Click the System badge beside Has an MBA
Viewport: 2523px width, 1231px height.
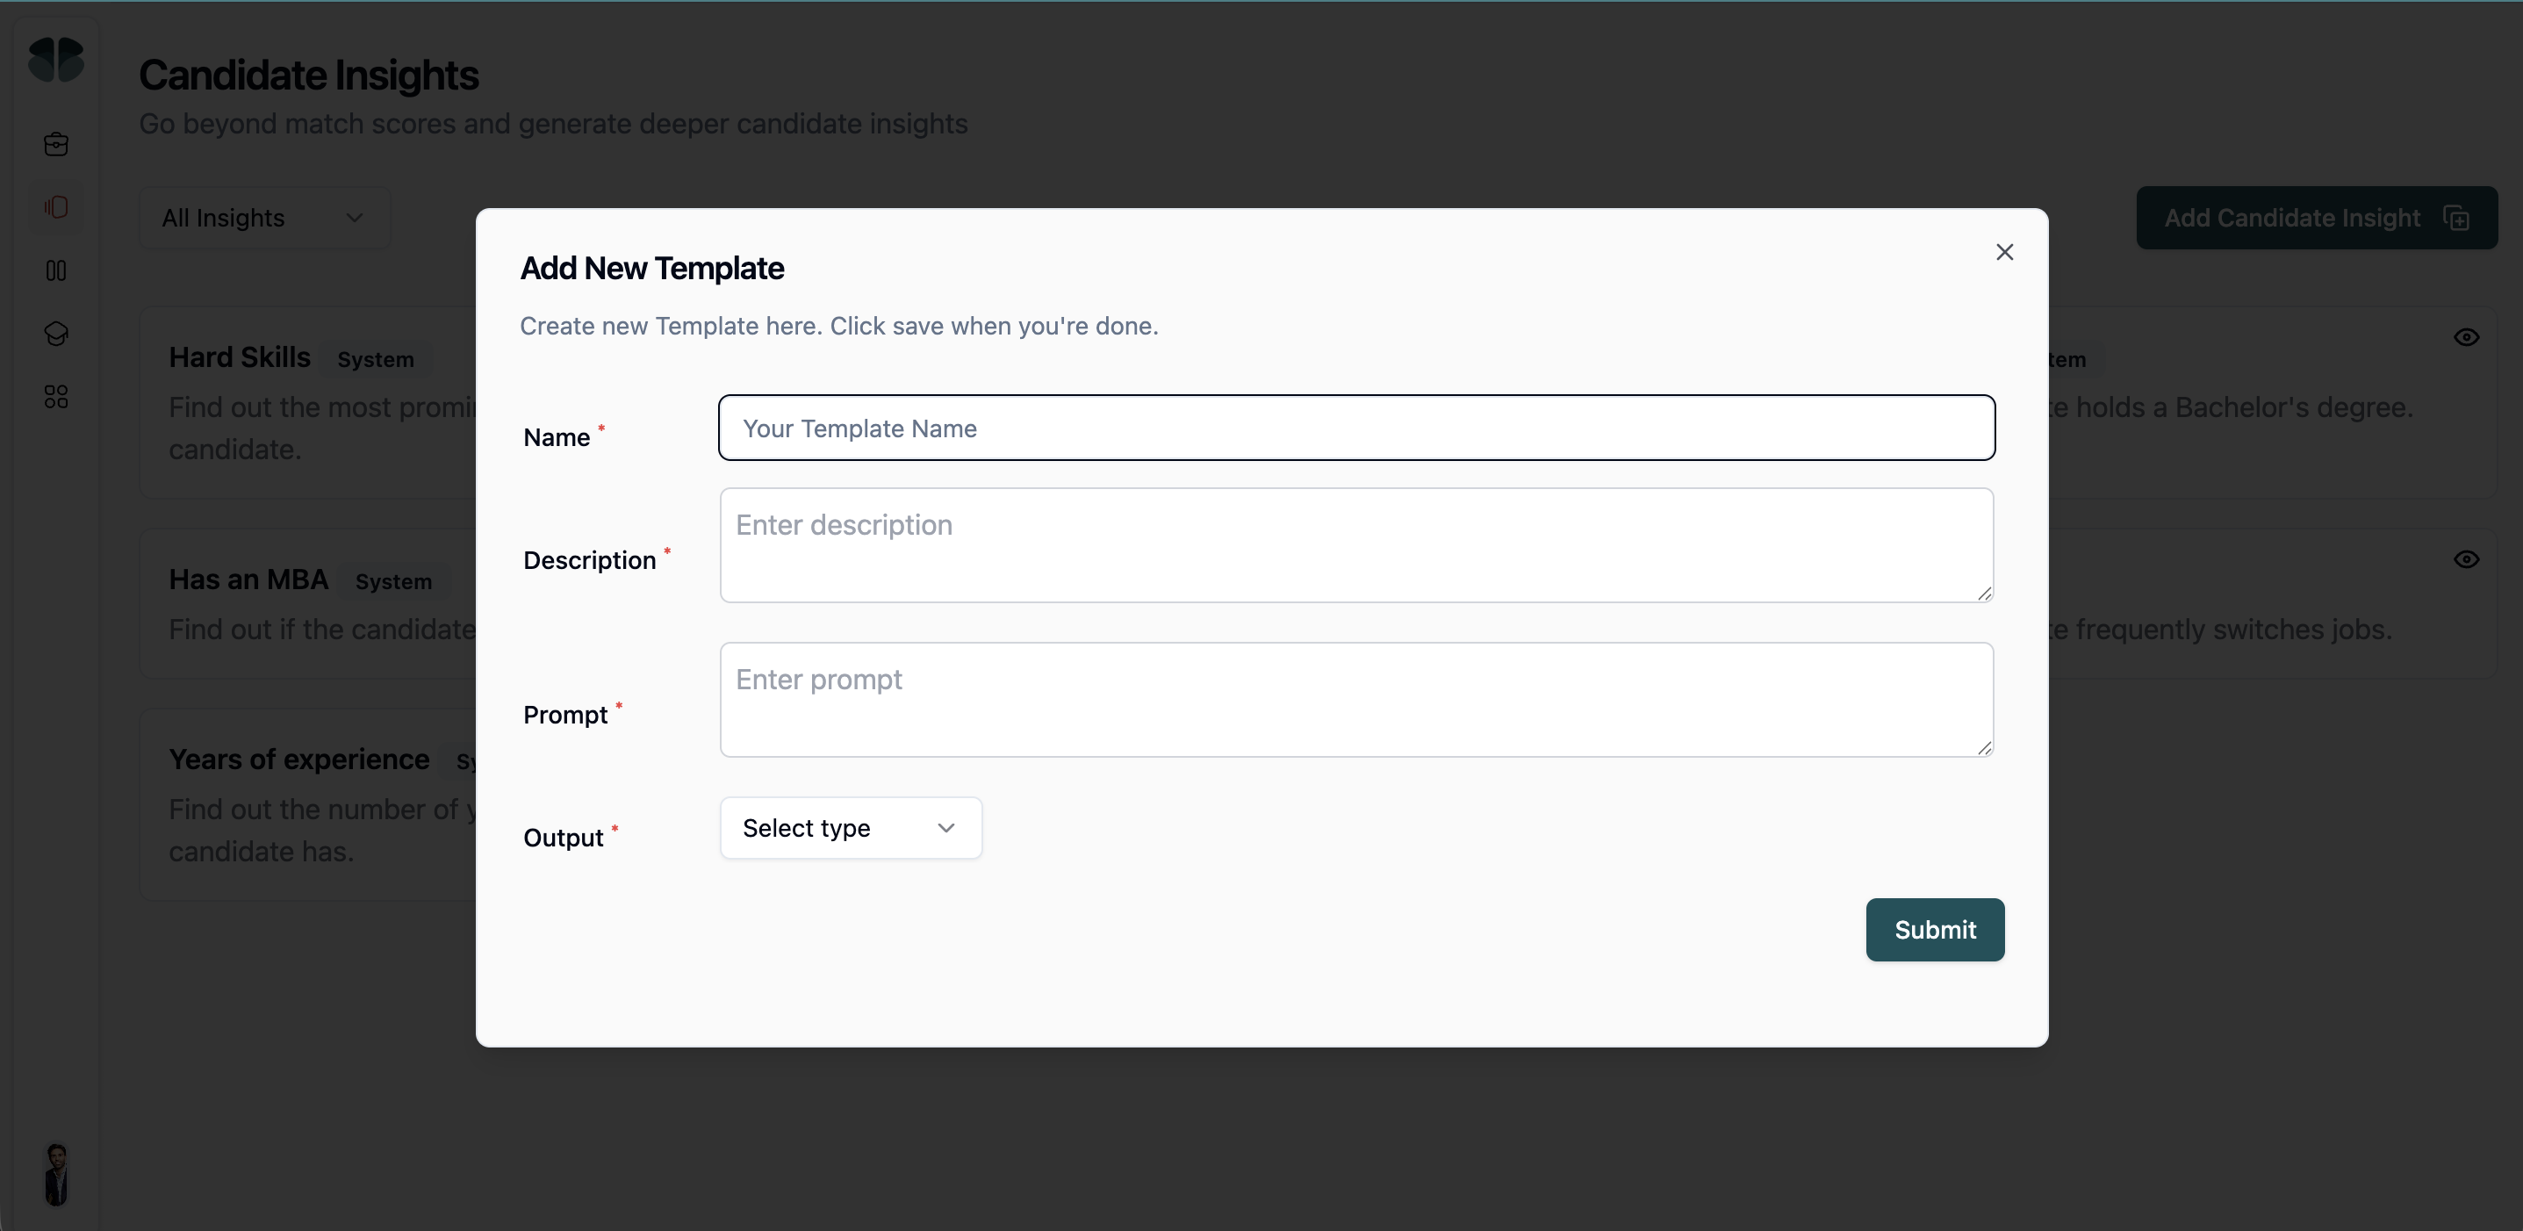pos(392,582)
